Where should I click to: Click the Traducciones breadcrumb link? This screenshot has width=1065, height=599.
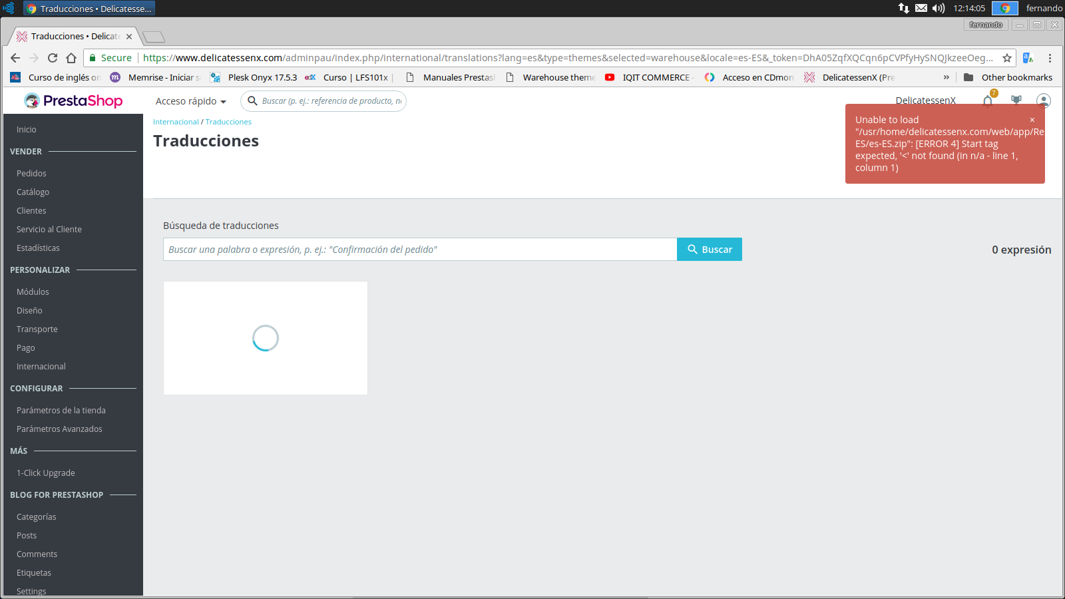click(228, 122)
